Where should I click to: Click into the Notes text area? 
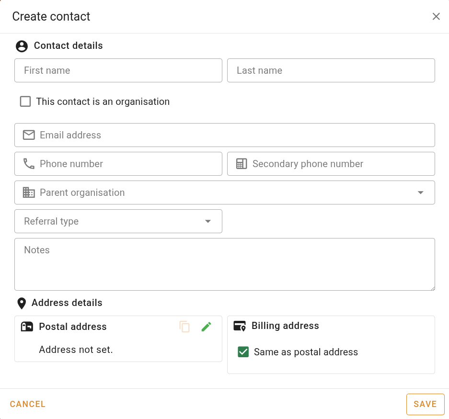tap(225, 264)
